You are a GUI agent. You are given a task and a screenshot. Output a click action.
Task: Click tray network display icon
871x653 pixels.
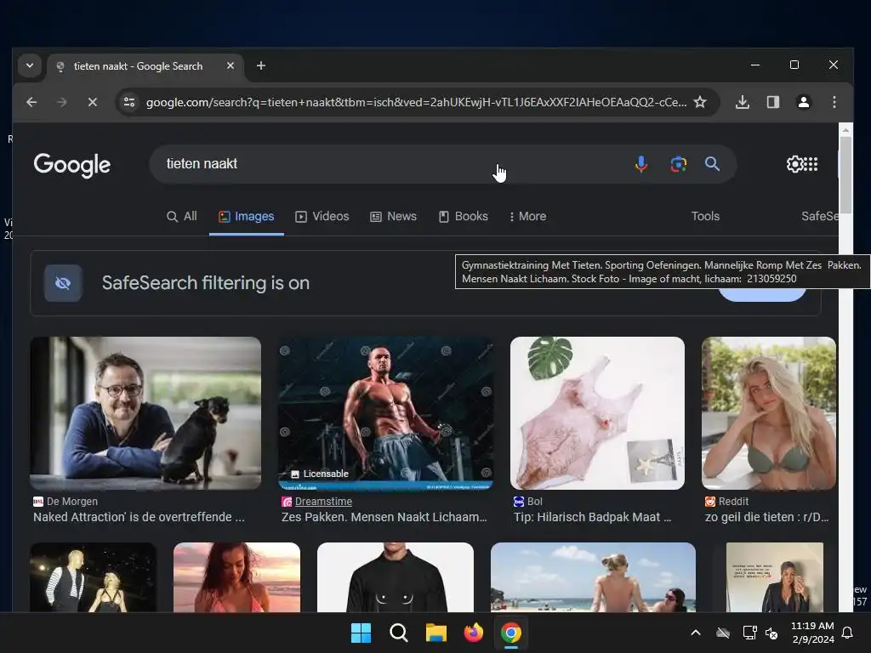coord(749,633)
